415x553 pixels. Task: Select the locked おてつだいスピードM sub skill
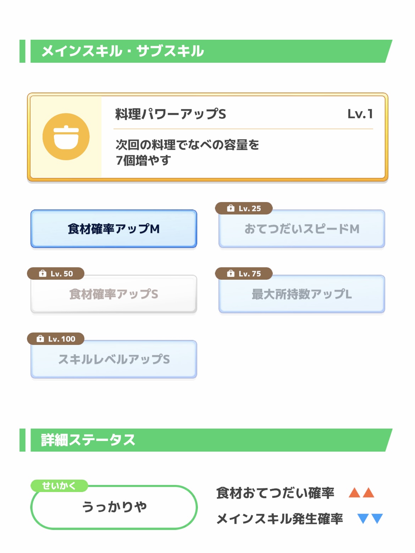tap(302, 229)
